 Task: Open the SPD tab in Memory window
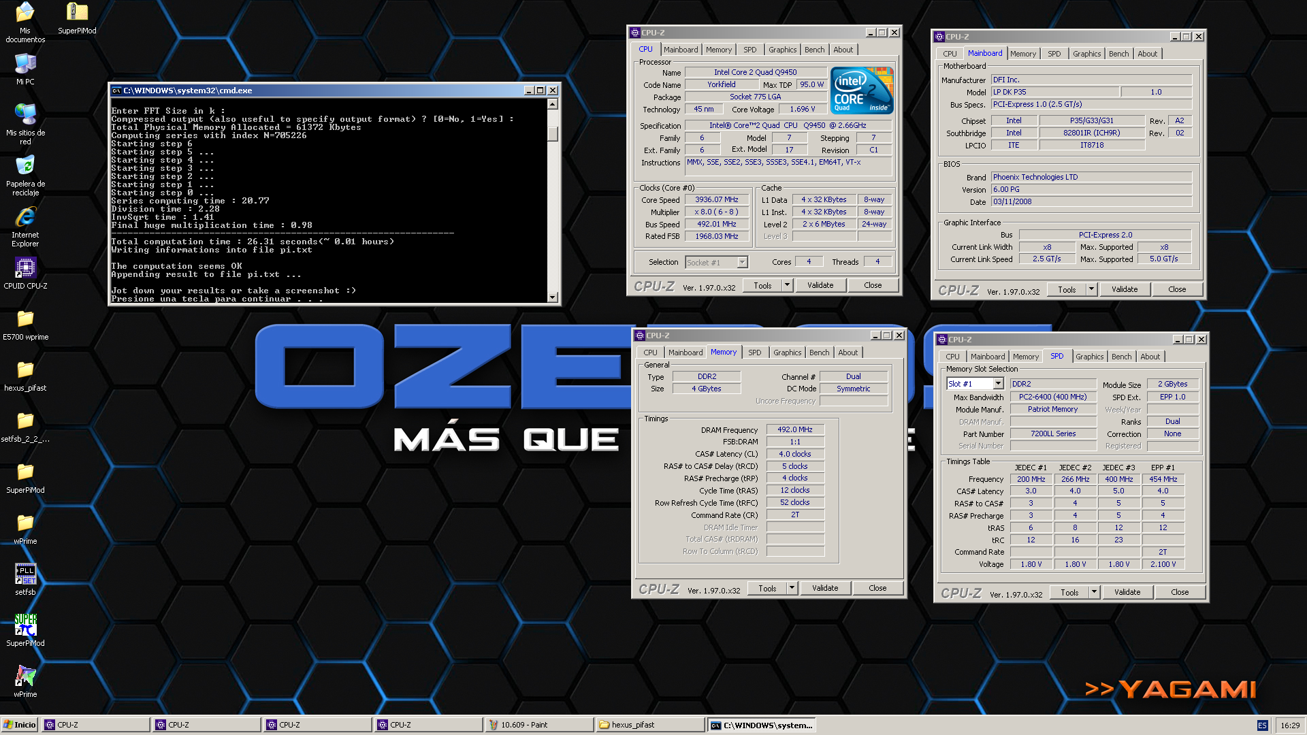click(754, 353)
